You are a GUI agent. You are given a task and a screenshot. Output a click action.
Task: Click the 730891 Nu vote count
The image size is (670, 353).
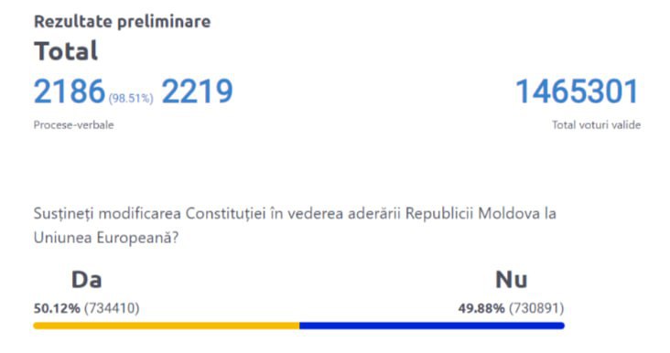pos(536,308)
